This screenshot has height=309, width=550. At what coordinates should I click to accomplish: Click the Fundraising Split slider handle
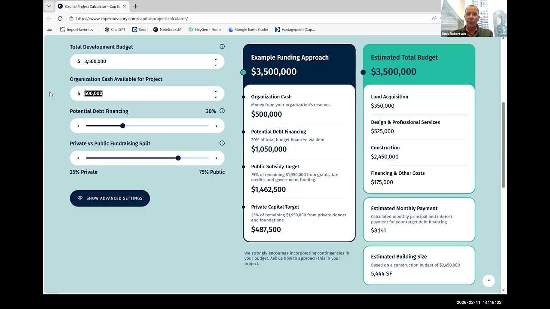[x=178, y=158]
